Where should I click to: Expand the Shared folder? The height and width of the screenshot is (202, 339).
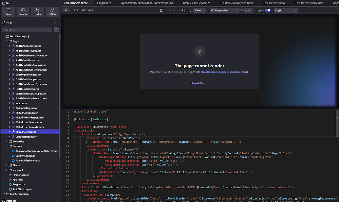coord(7,165)
